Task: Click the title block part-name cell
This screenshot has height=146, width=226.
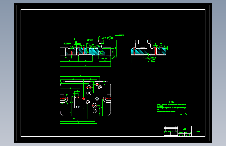Action: pyautogui.click(x=198, y=131)
